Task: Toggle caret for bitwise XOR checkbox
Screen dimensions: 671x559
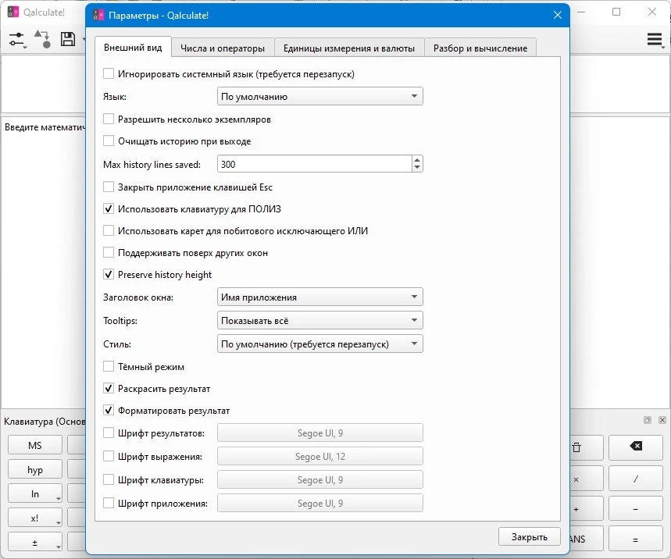Action: coord(109,230)
